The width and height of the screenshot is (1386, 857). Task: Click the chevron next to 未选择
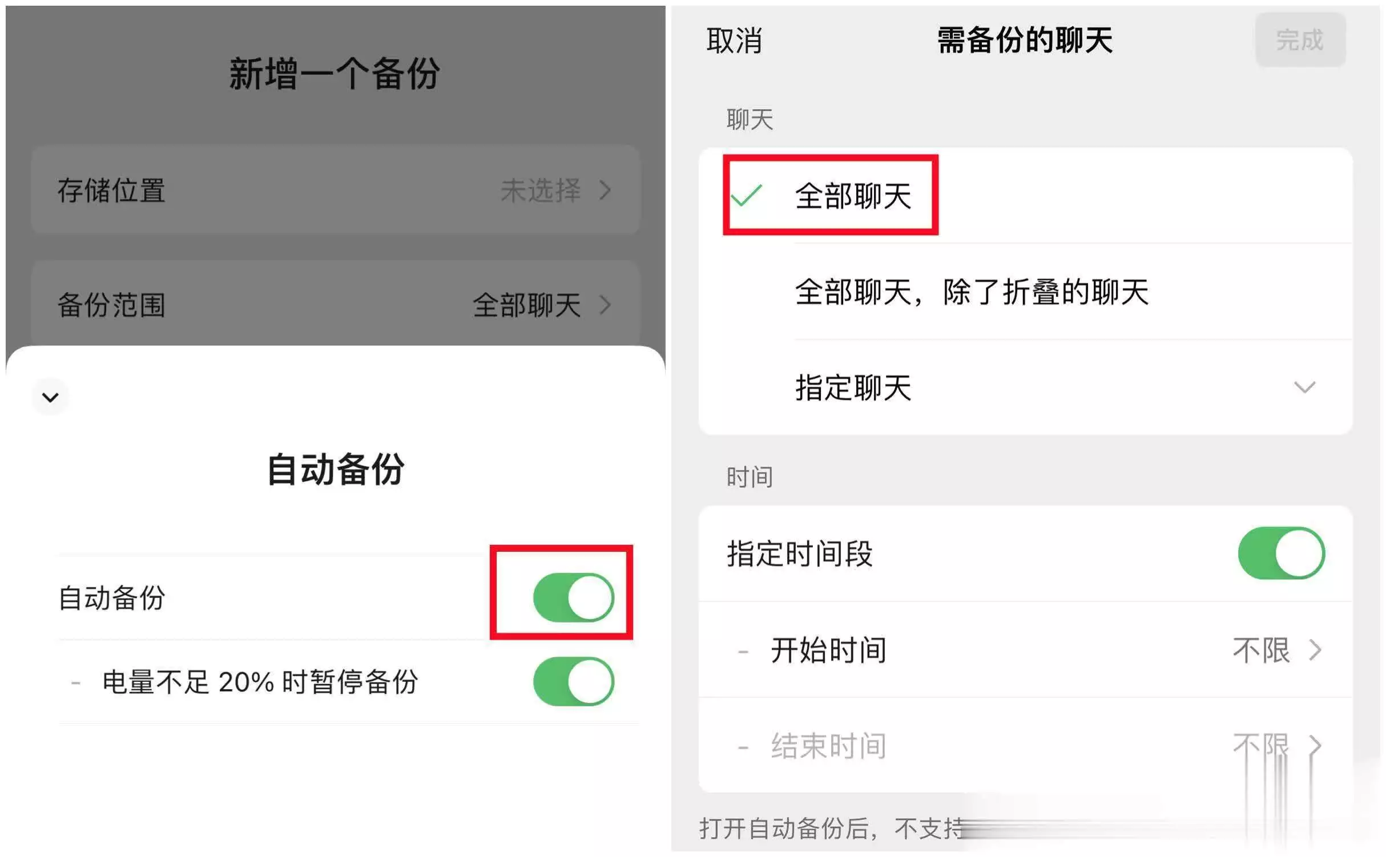pyautogui.click(x=605, y=190)
